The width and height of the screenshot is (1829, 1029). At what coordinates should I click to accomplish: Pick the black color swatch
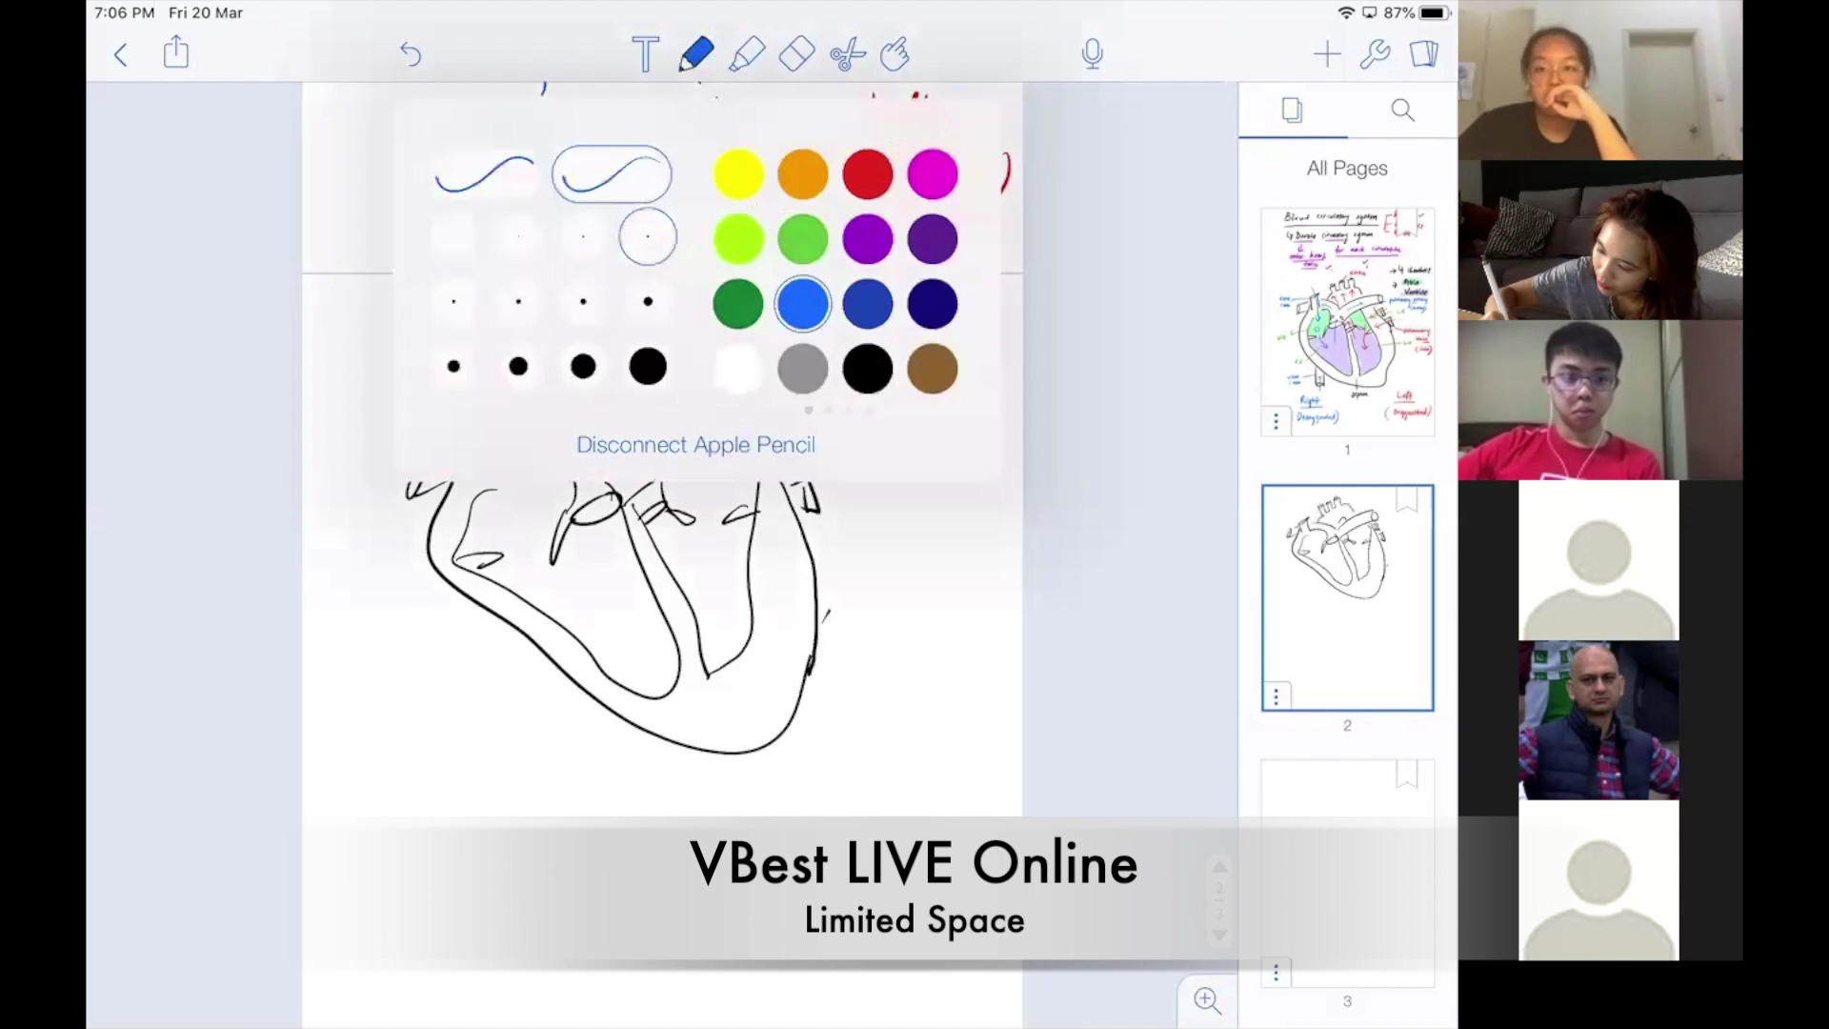coord(868,369)
